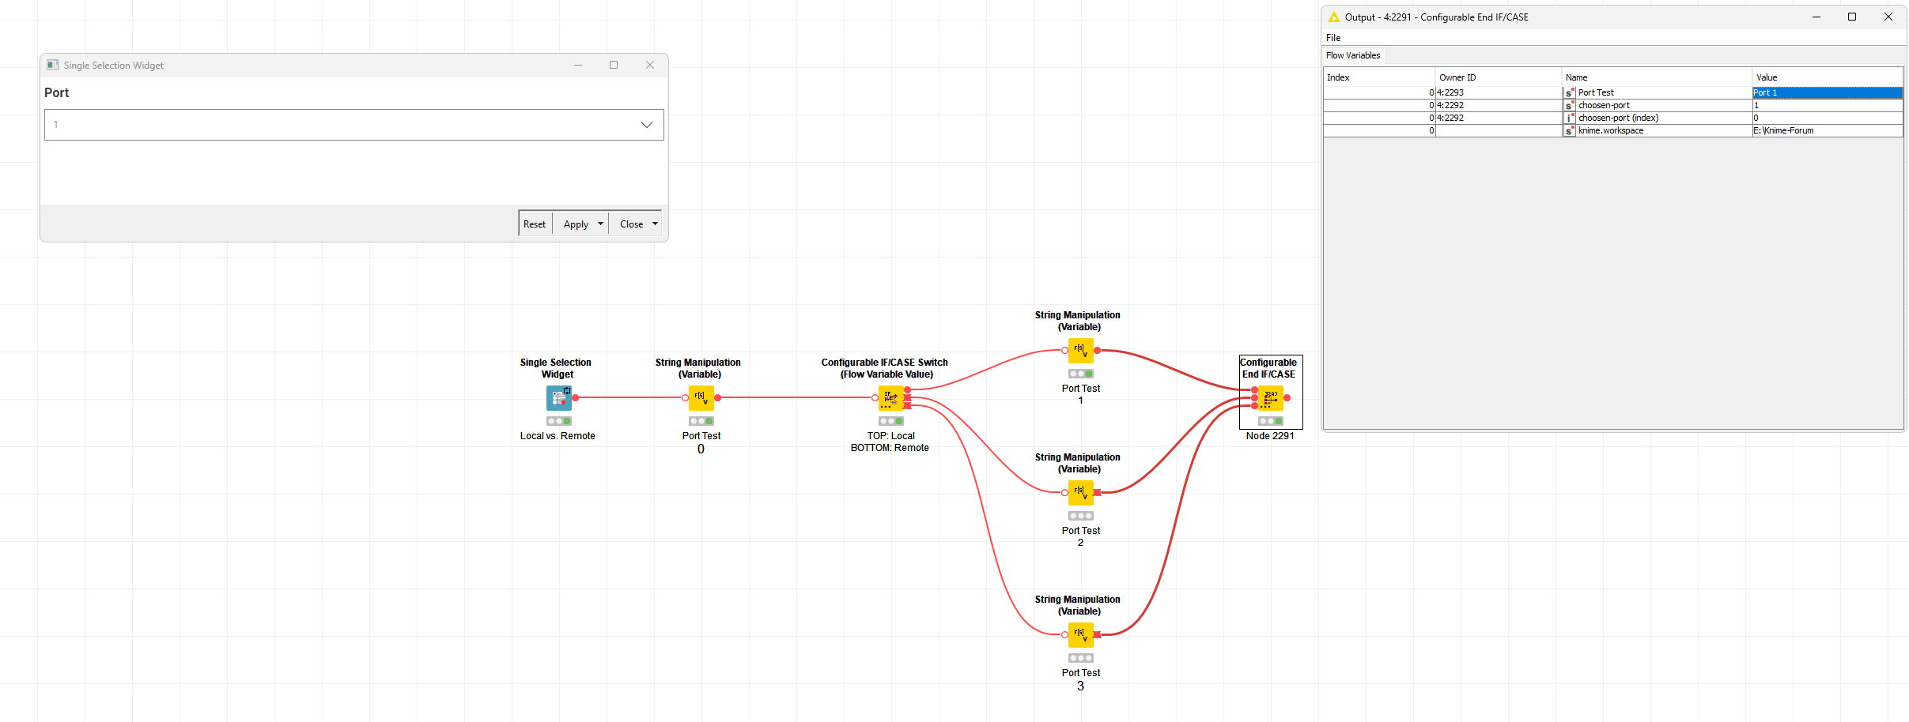Screen dimensions: 1909x722
Task: Open the Port selection dropdown
Action: (x=646, y=125)
